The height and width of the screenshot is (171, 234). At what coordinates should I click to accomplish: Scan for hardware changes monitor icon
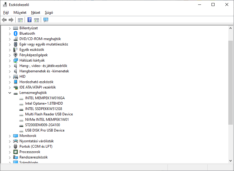[x=46, y=20]
